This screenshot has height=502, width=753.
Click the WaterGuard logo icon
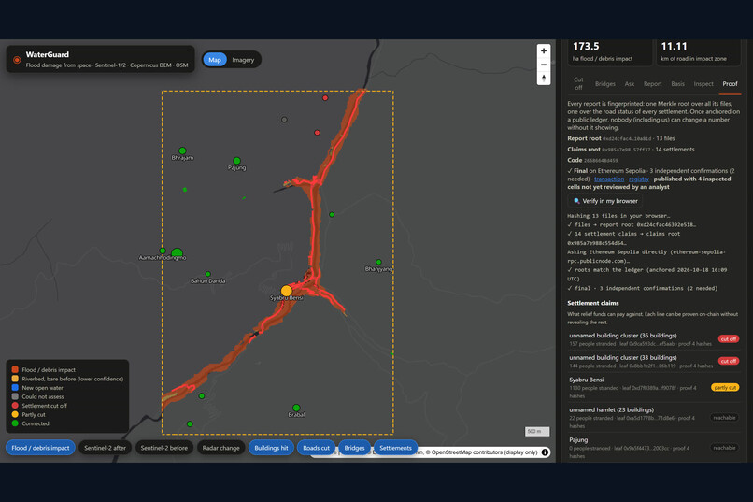17,60
